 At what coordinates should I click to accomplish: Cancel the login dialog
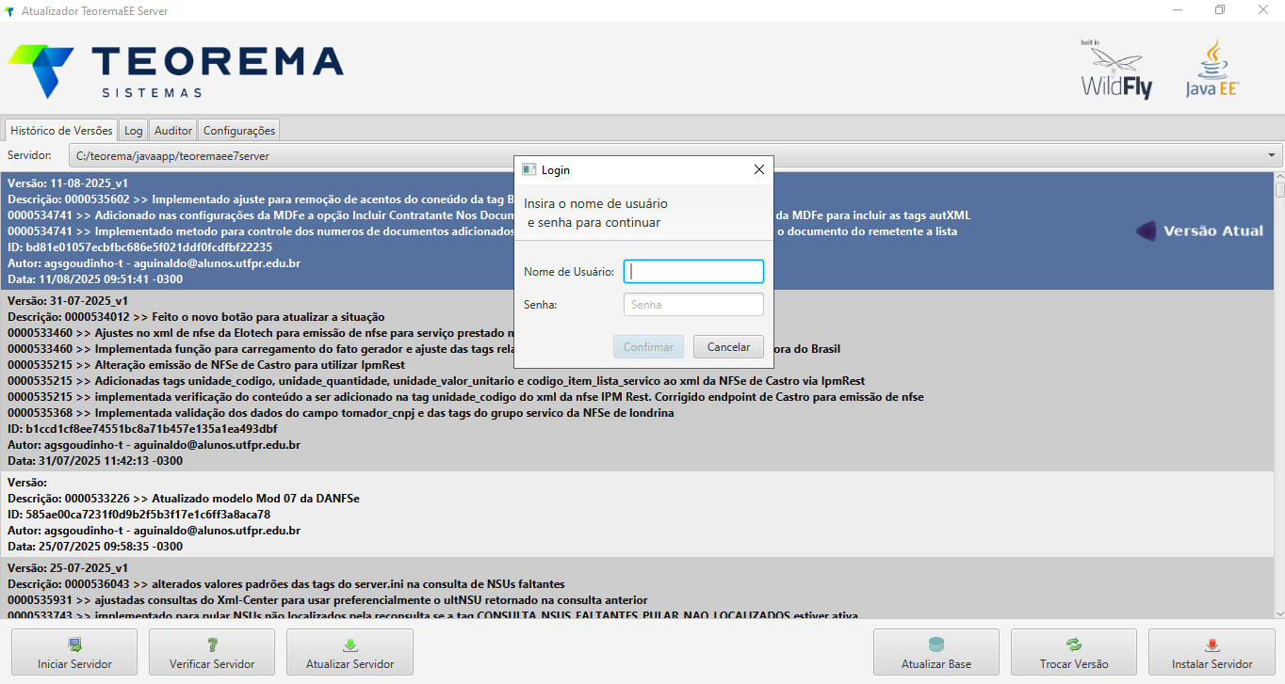tap(728, 347)
